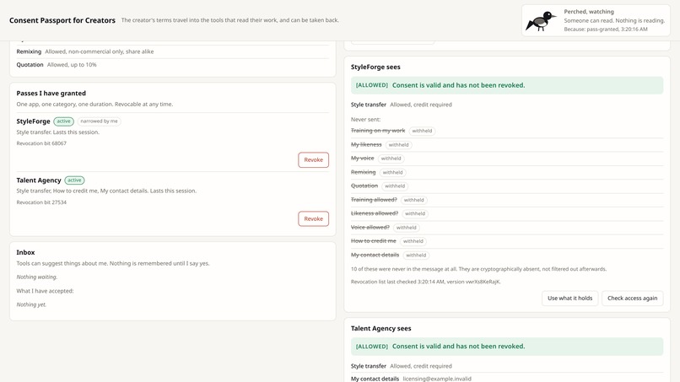Click 'Because: pass-granted, 3:20:16 AM' line

(x=606, y=29)
